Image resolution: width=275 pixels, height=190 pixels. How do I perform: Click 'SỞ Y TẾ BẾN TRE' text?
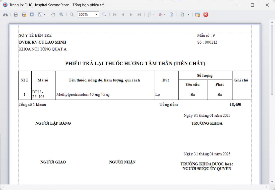35,35
